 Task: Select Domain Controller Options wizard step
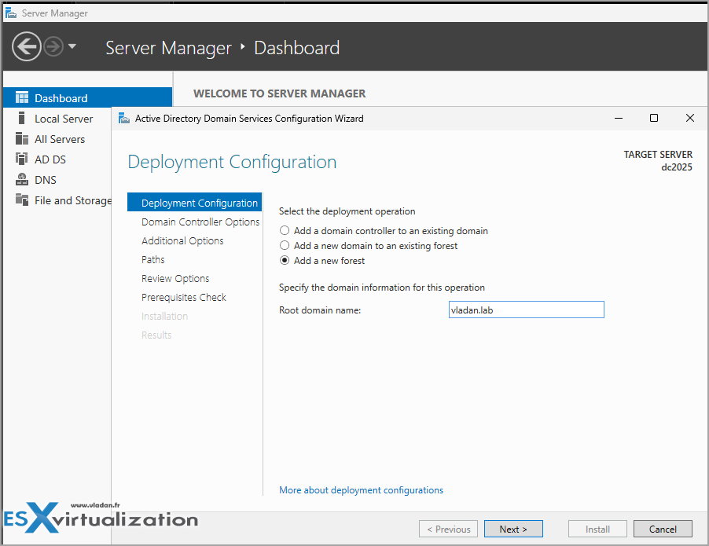(x=200, y=222)
